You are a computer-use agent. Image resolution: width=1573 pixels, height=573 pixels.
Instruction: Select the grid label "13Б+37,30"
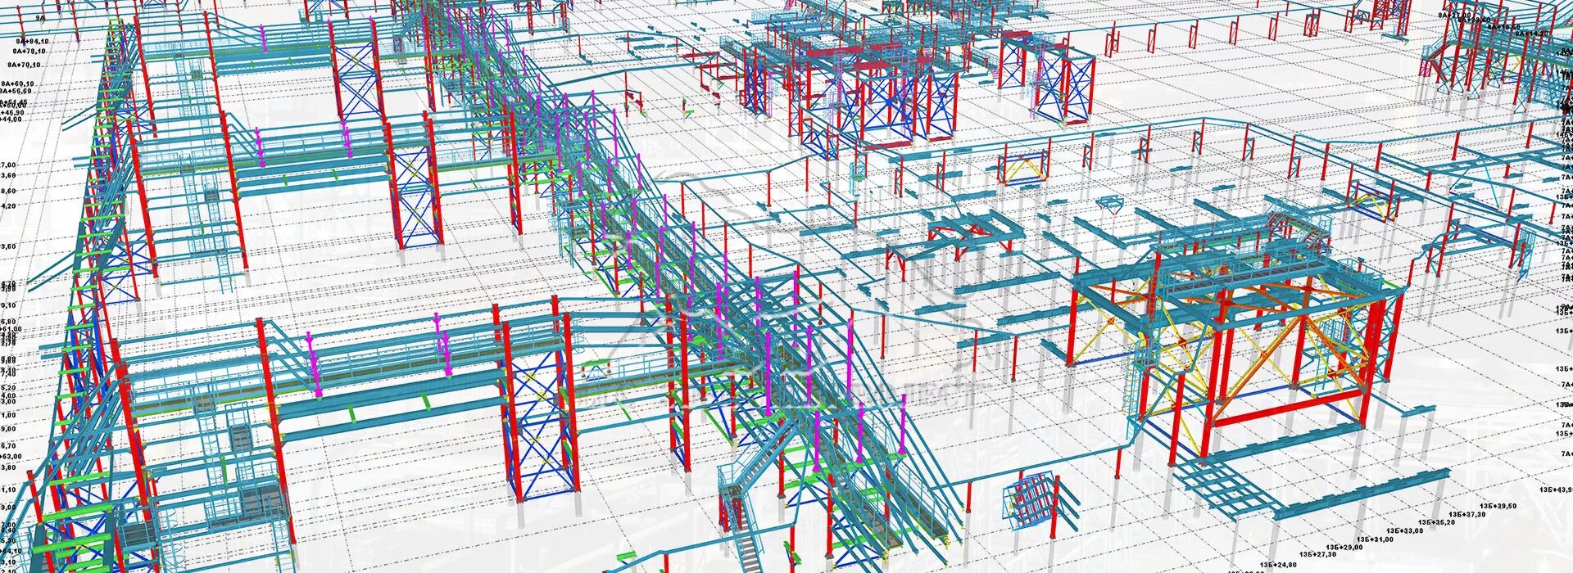pos(1467,514)
